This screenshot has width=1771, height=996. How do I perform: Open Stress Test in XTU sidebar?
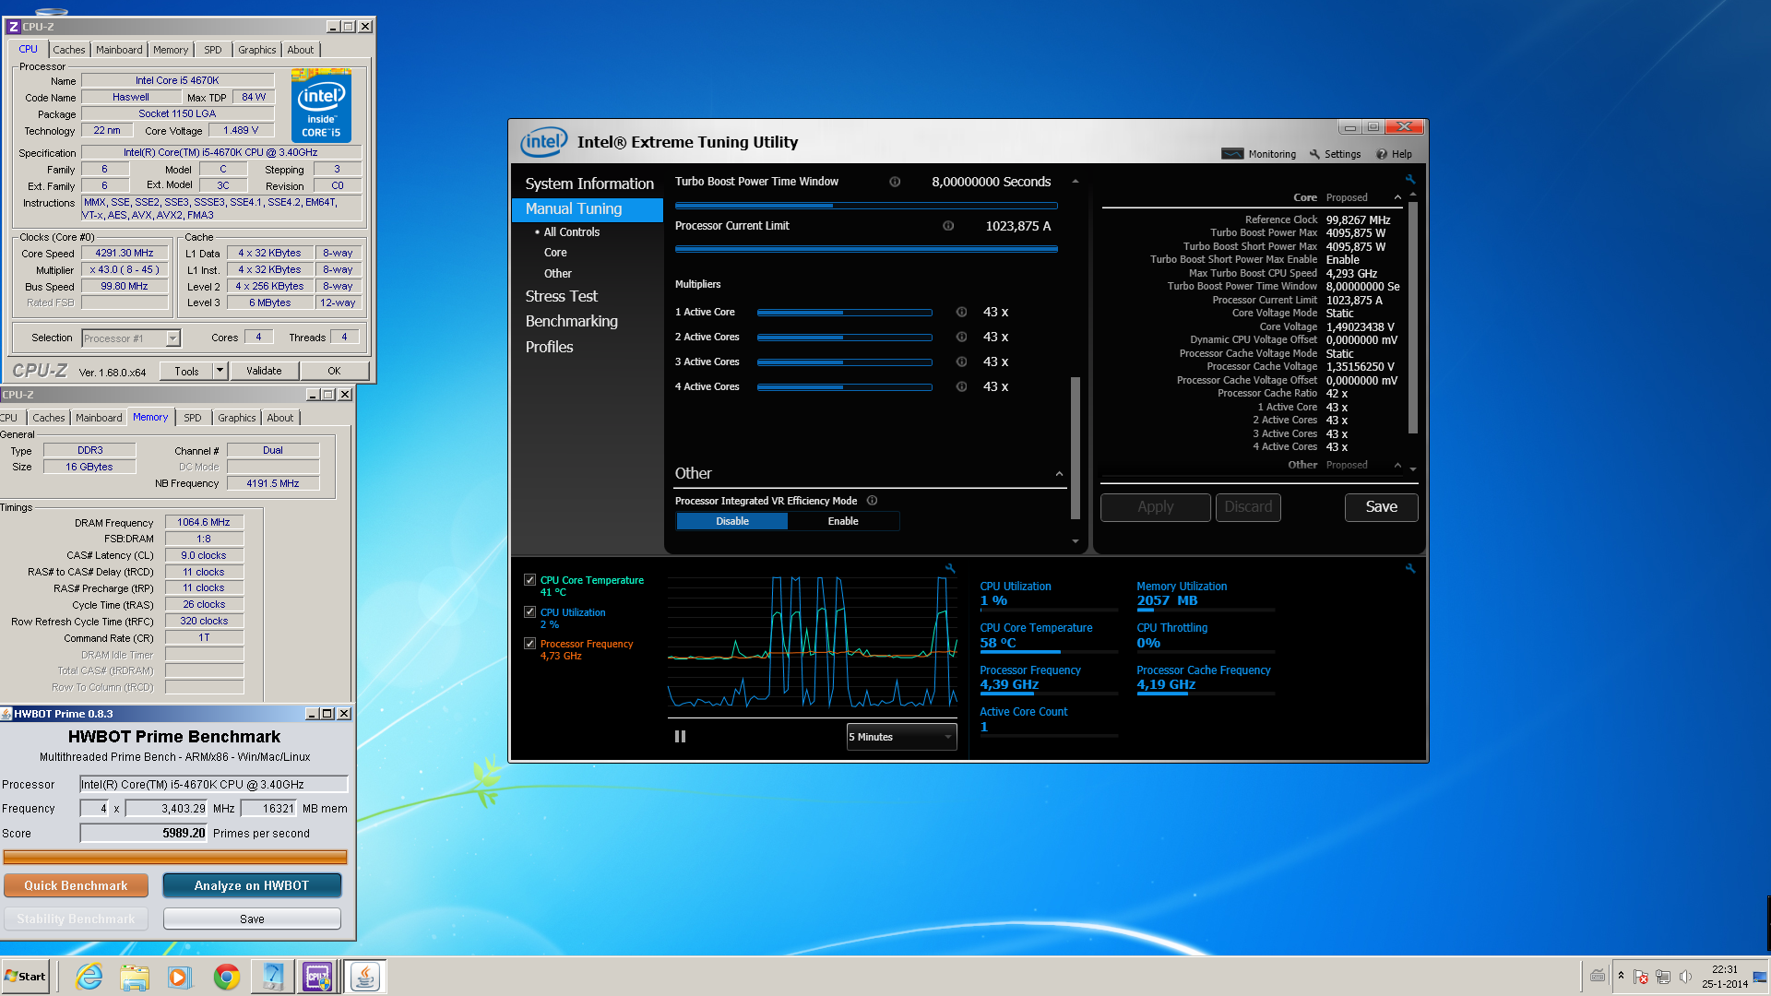point(562,296)
